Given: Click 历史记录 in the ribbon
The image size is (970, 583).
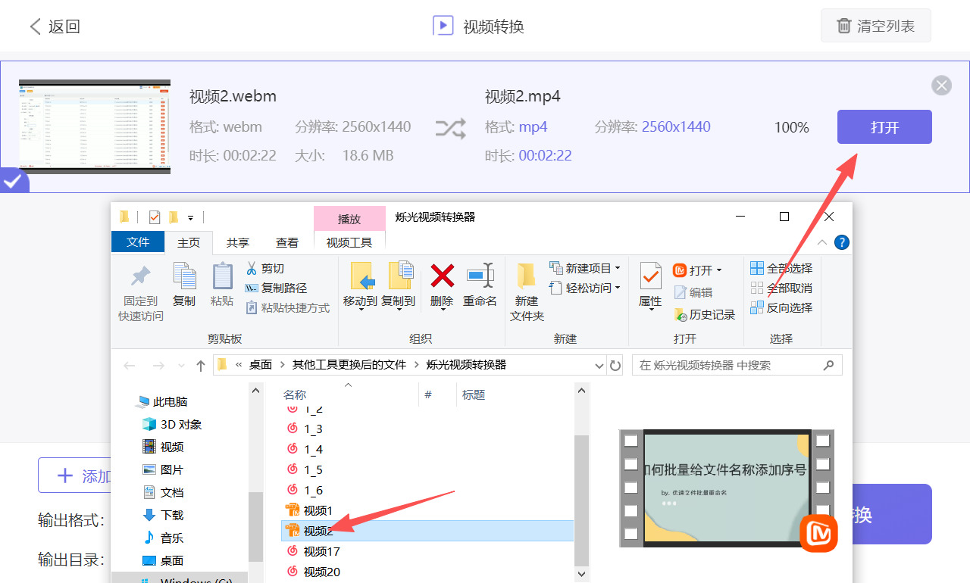Looking at the screenshot, I should [704, 314].
